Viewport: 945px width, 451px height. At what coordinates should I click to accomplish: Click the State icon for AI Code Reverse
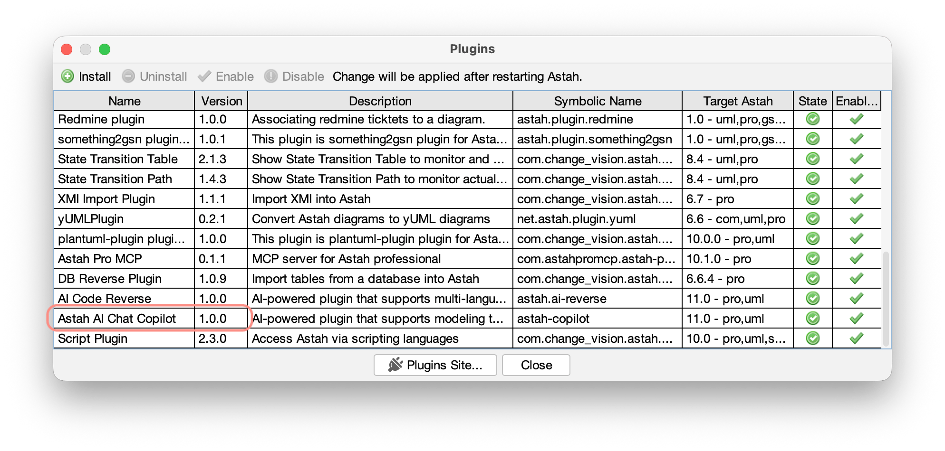point(812,298)
